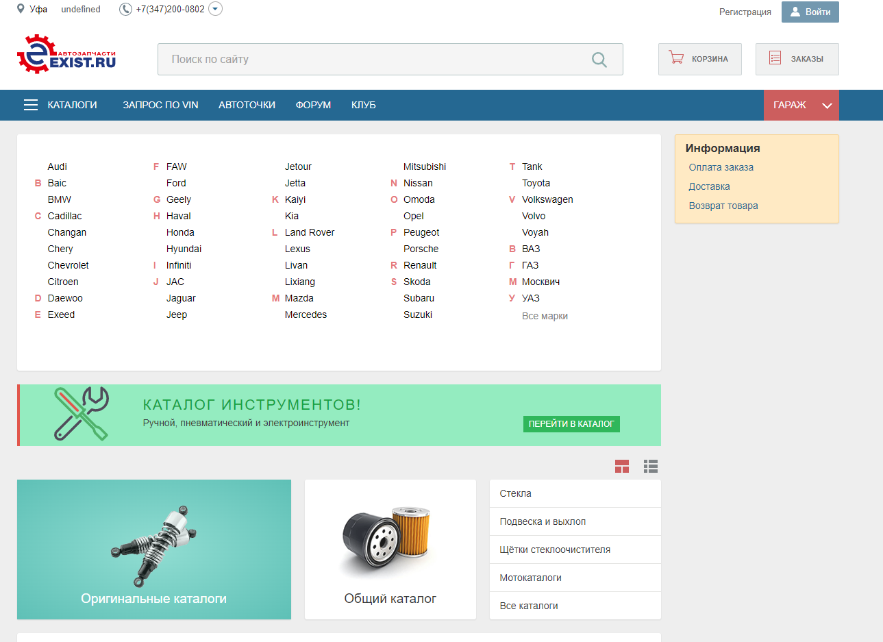
Task: Pick the Exeed brand
Action: pyautogui.click(x=61, y=314)
